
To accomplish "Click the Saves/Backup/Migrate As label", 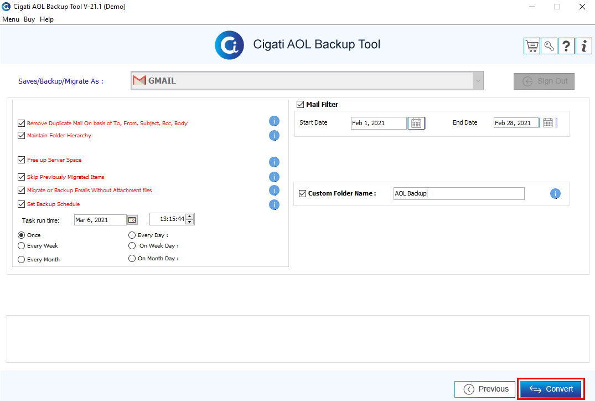I will pos(61,81).
